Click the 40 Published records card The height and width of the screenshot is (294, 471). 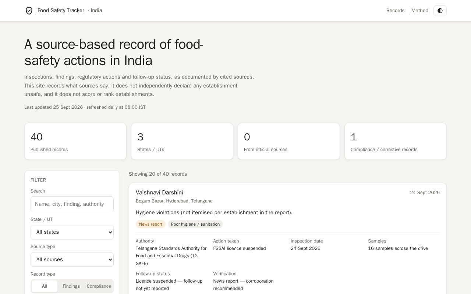pyautogui.click(x=75, y=141)
